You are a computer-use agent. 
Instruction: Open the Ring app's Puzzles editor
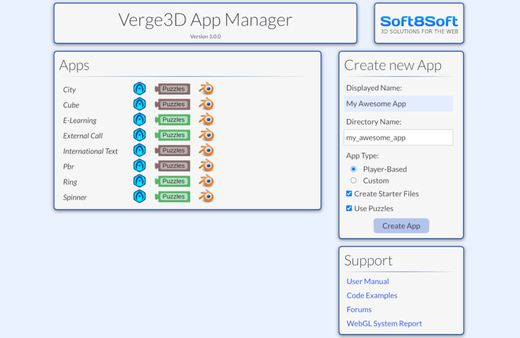[x=173, y=181]
